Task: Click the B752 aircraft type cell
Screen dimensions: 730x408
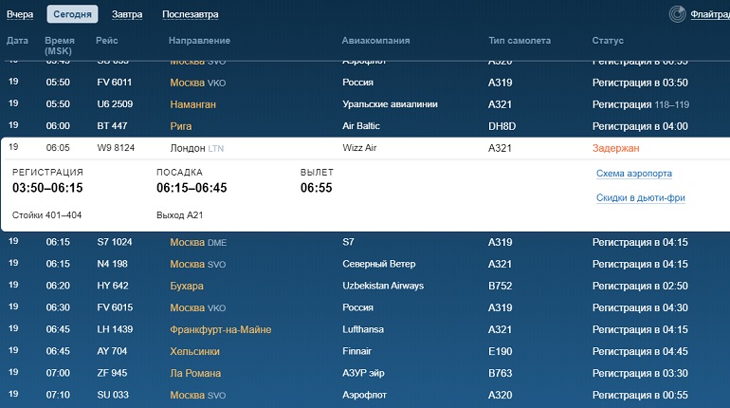Action: click(500, 286)
